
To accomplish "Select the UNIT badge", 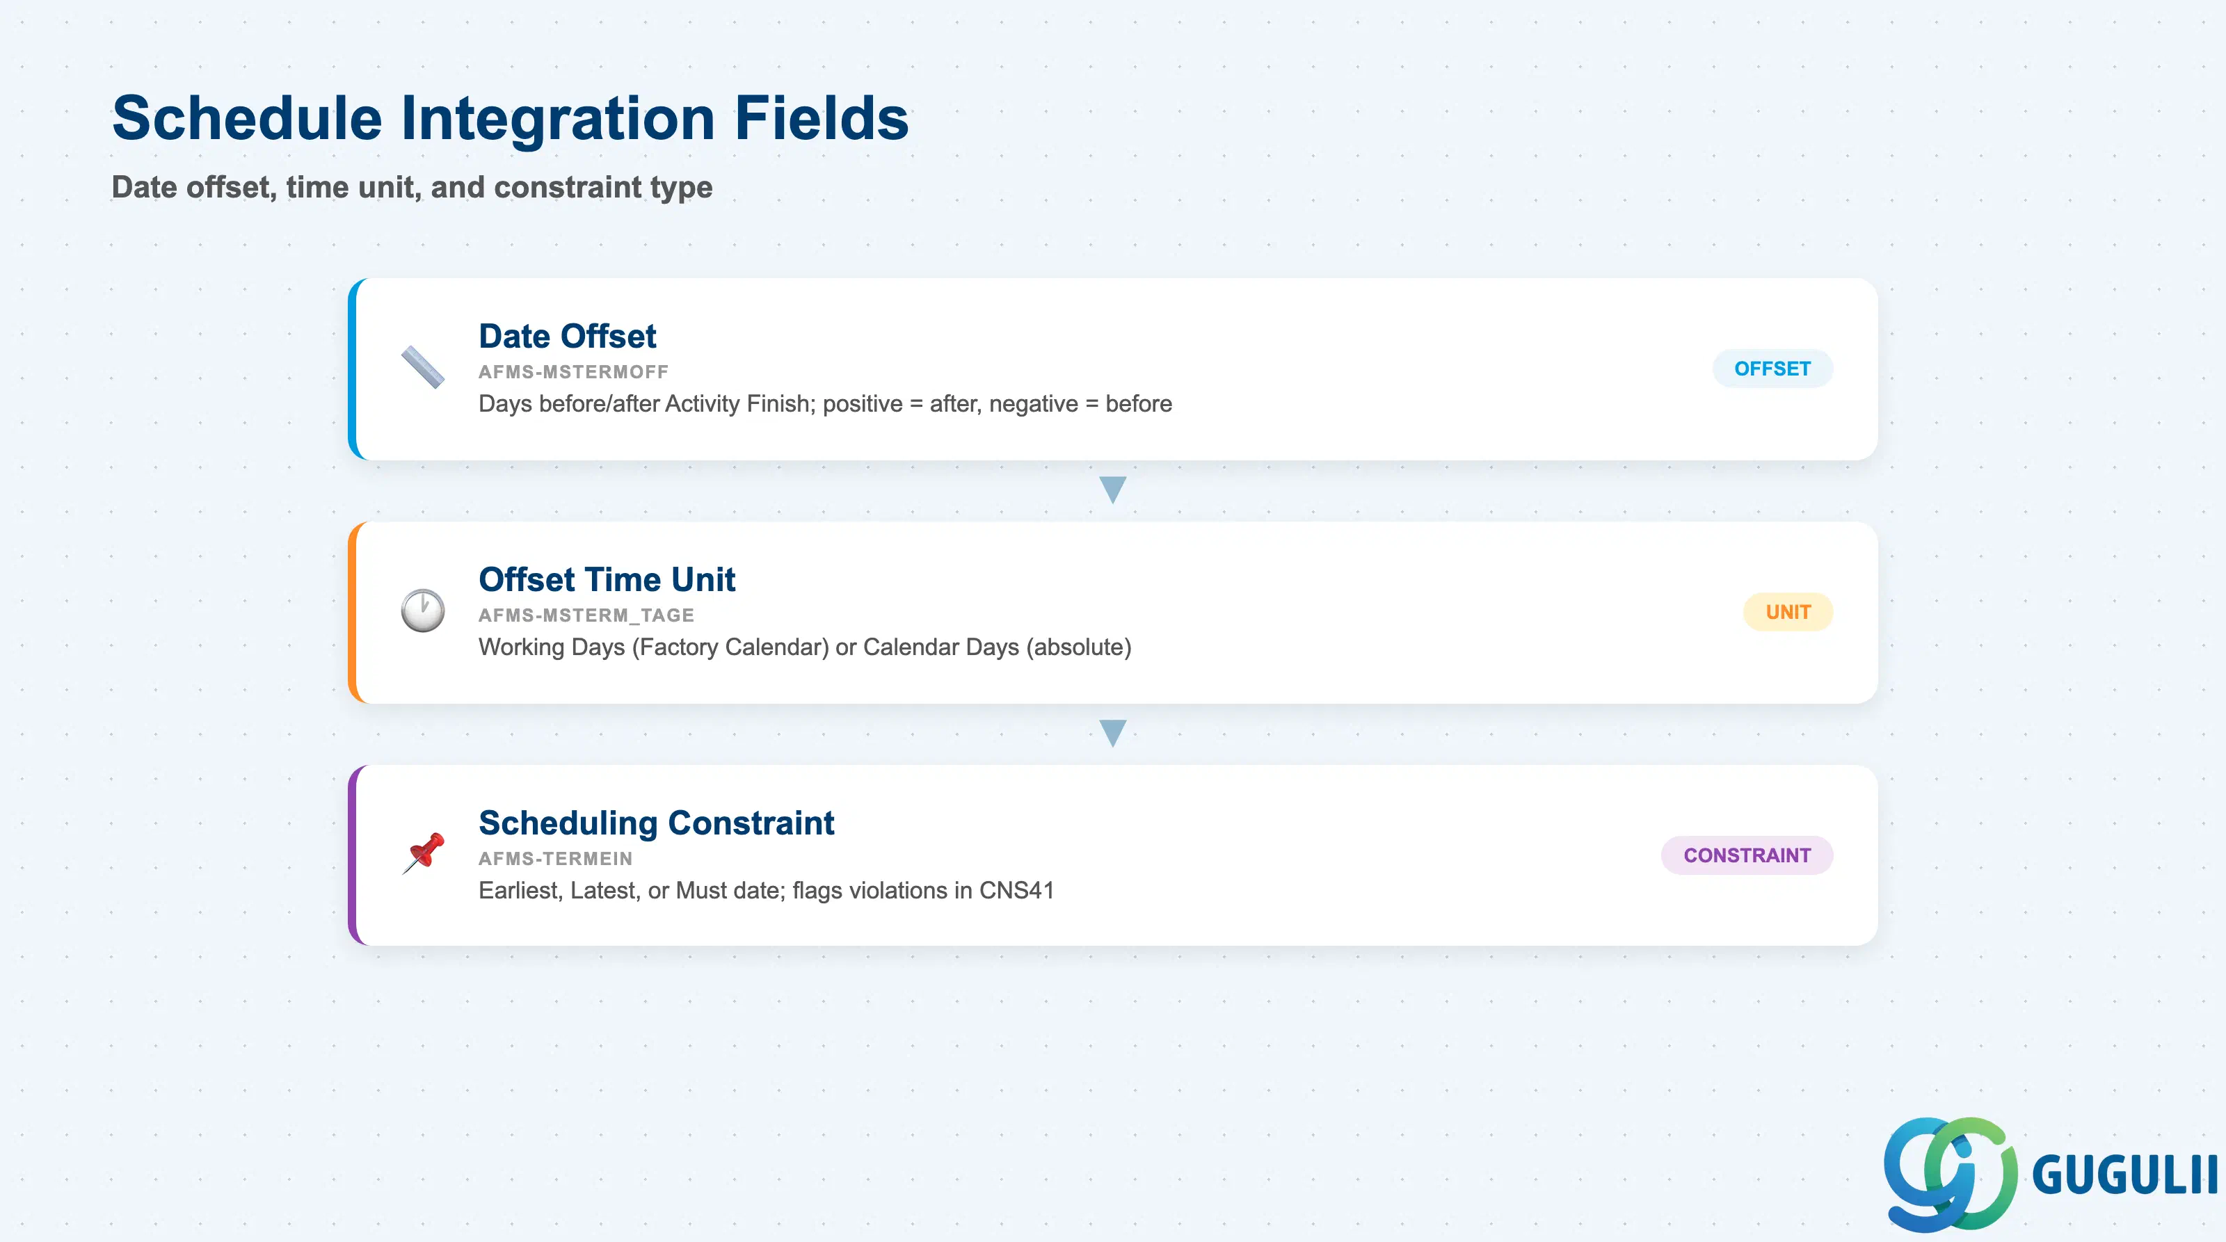I will point(1788,613).
